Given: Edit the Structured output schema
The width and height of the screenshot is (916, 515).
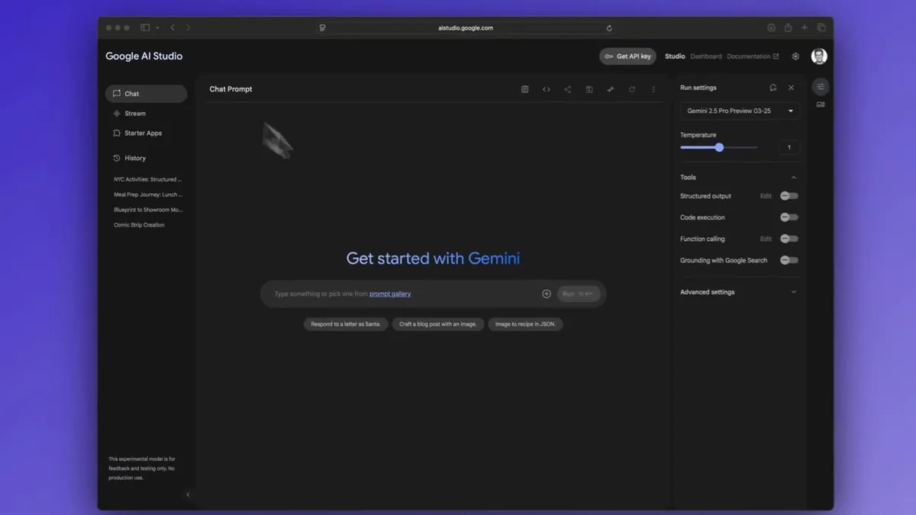Looking at the screenshot, I should pos(766,196).
